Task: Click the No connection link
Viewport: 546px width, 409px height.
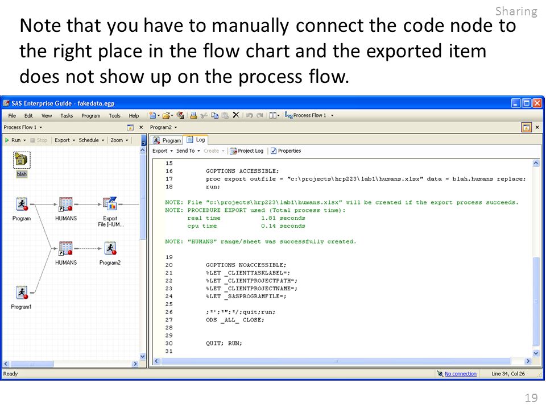Action: [460, 374]
